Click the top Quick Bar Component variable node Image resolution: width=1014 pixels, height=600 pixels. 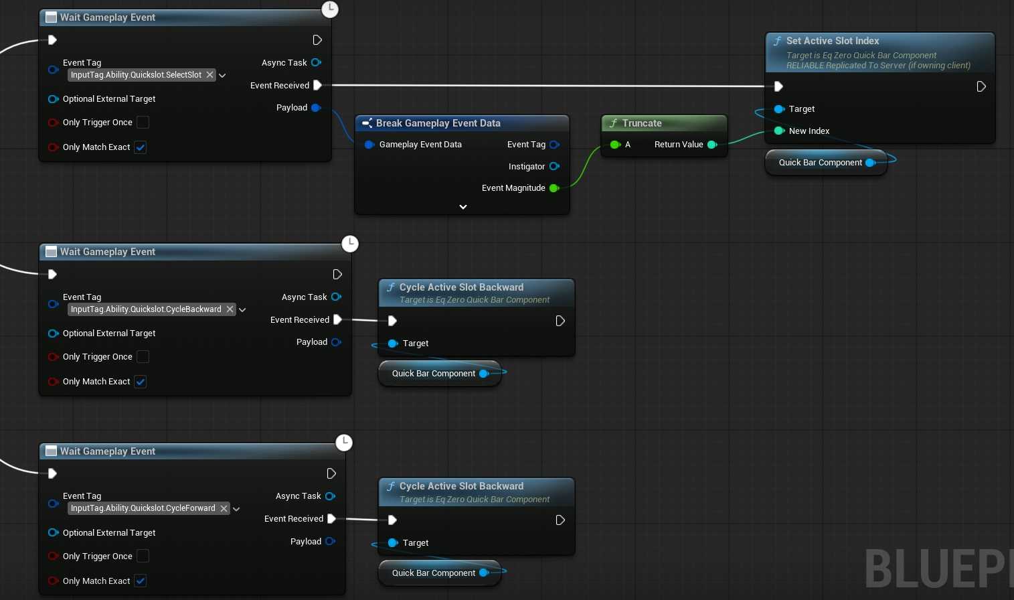point(820,163)
